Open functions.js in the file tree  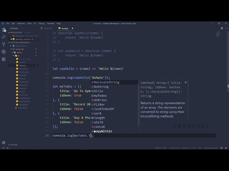[x=24, y=72]
